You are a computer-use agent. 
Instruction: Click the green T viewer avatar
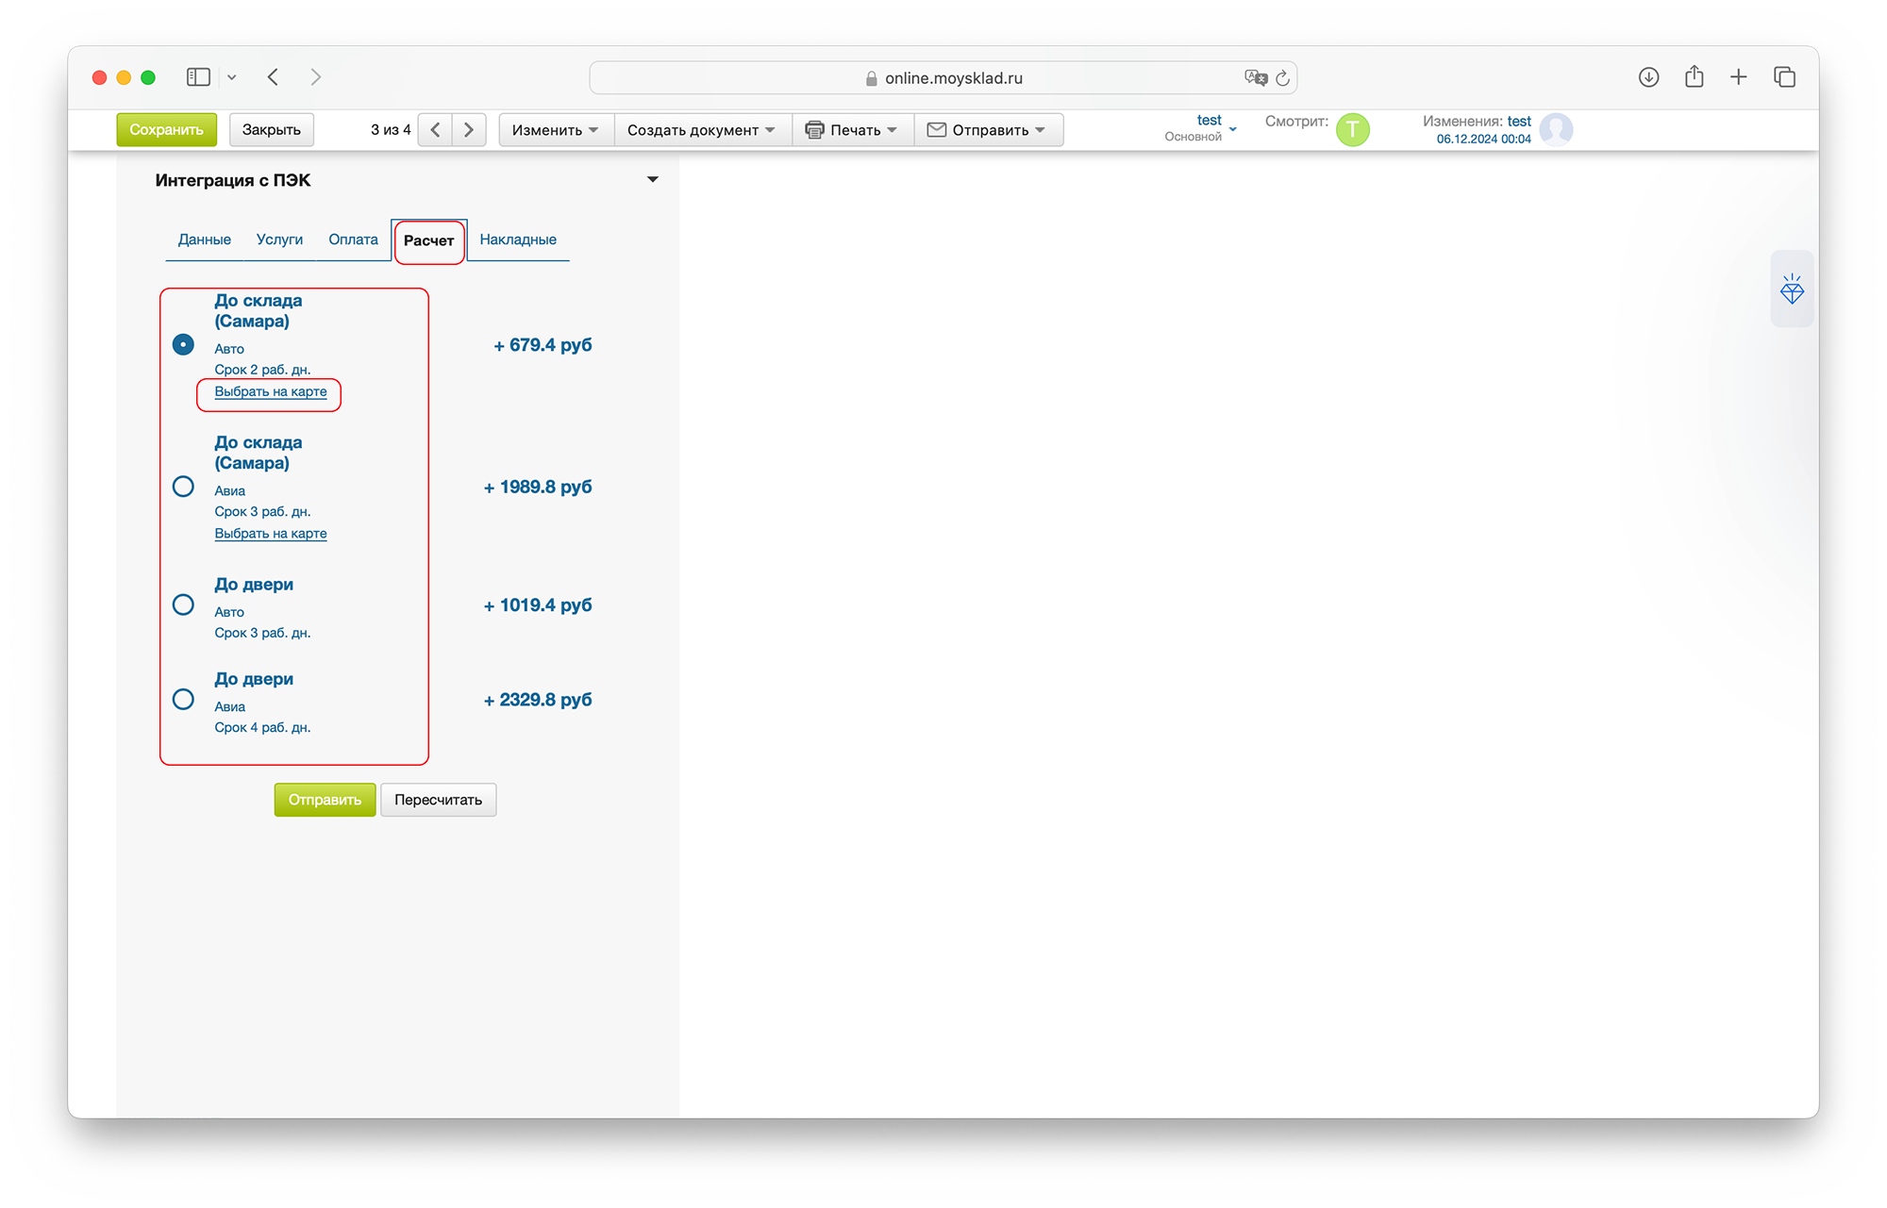(1352, 129)
